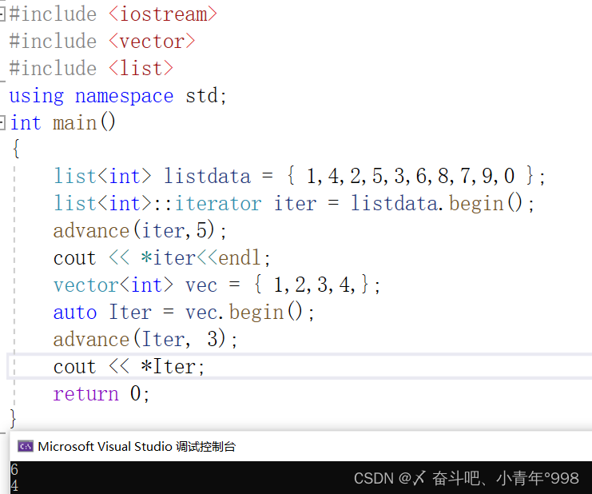This screenshot has width=592, height=494.
Task: Click the 'int main()' declaration
Action: (62, 123)
